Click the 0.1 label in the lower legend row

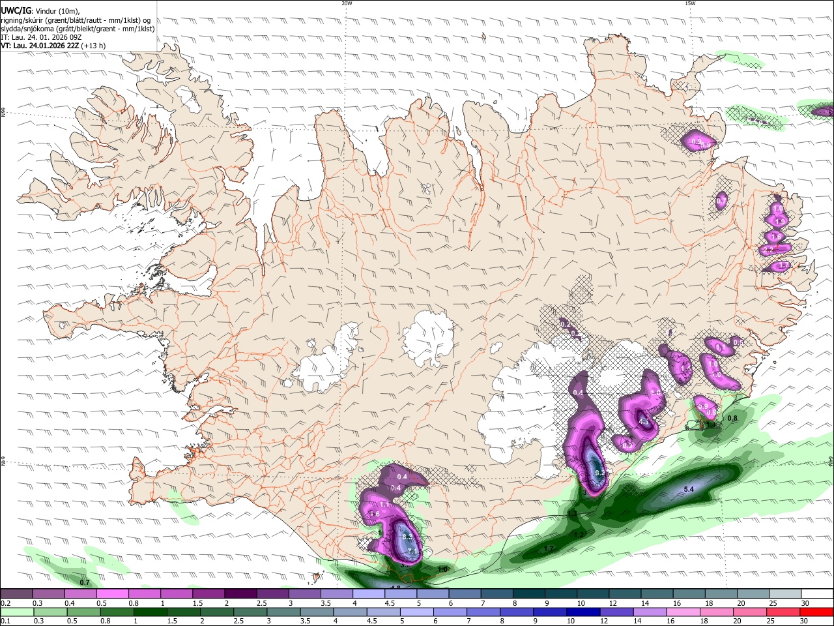click(x=5, y=621)
